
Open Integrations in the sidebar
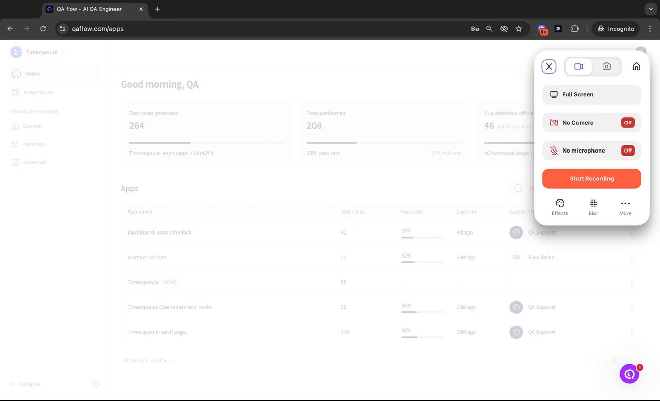click(x=38, y=93)
